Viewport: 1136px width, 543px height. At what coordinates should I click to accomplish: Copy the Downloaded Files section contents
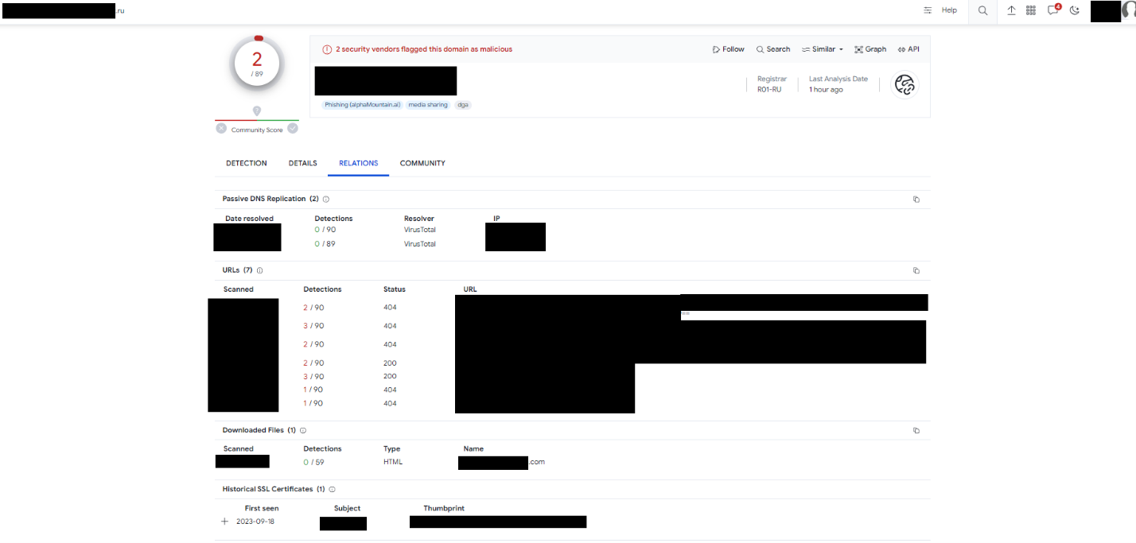point(916,431)
